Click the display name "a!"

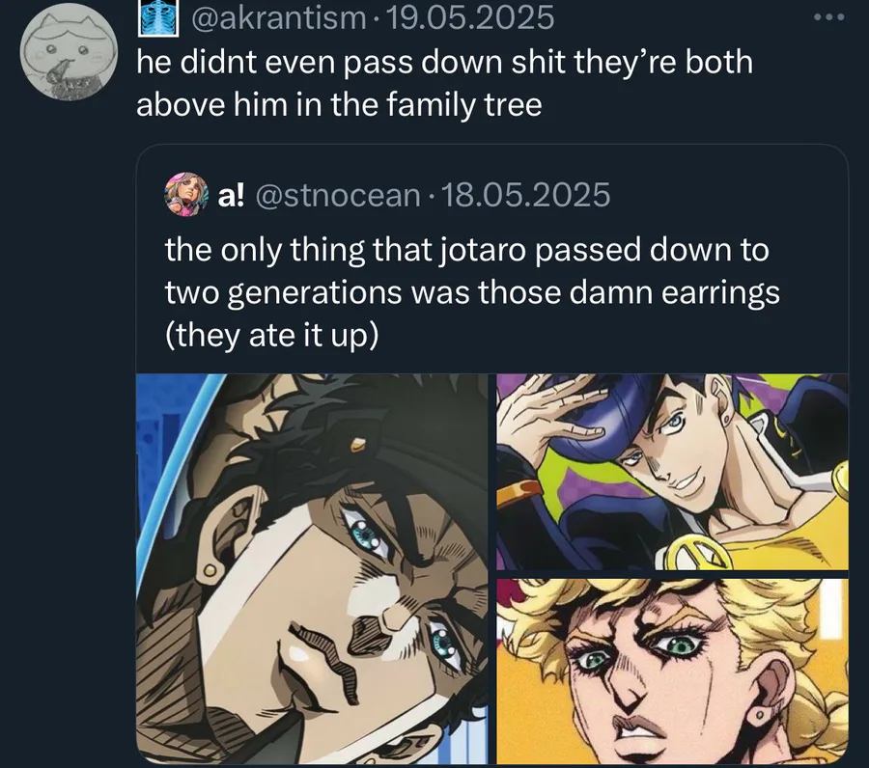231,196
